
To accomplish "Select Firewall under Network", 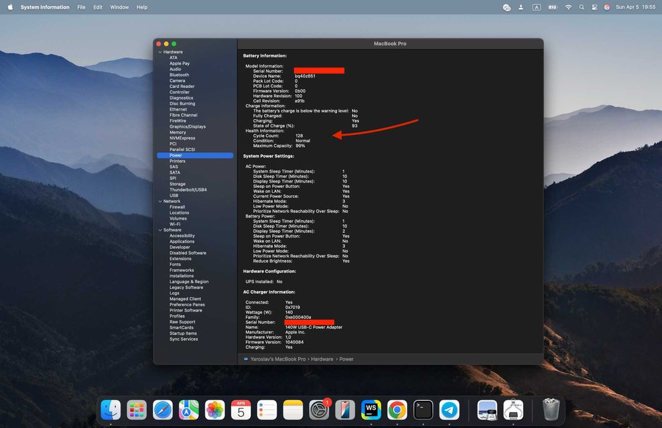I will pyautogui.click(x=177, y=207).
